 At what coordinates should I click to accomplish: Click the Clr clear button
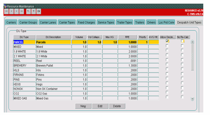tap(39, 11)
